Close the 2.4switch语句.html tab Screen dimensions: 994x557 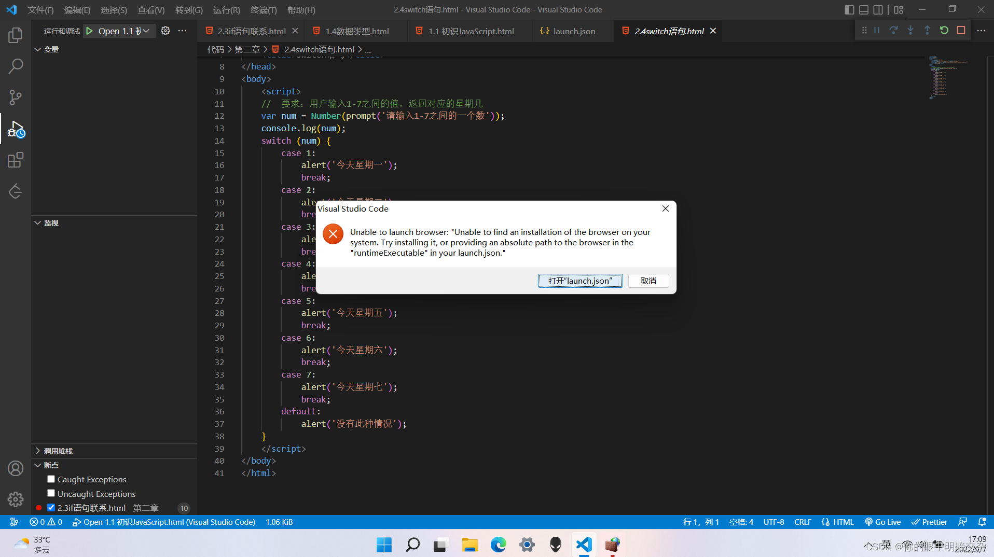tap(713, 31)
